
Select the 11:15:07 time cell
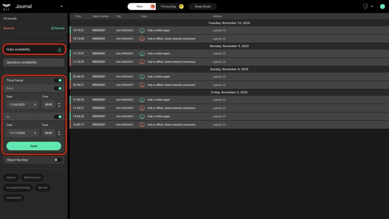pos(78,54)
